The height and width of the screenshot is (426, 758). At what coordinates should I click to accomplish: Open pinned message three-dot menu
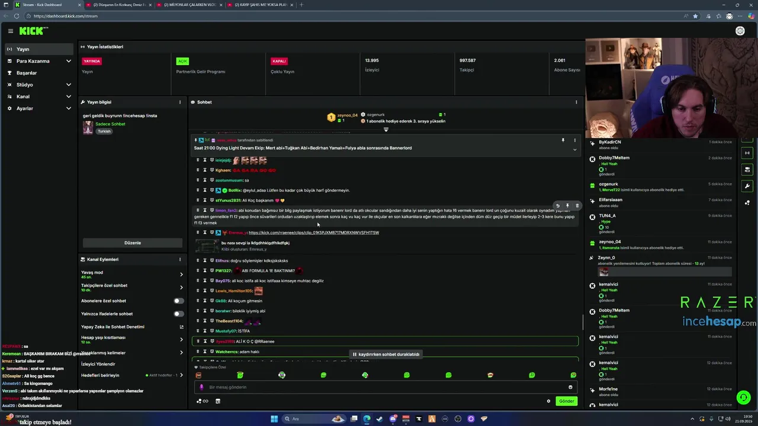pos(574,140)
